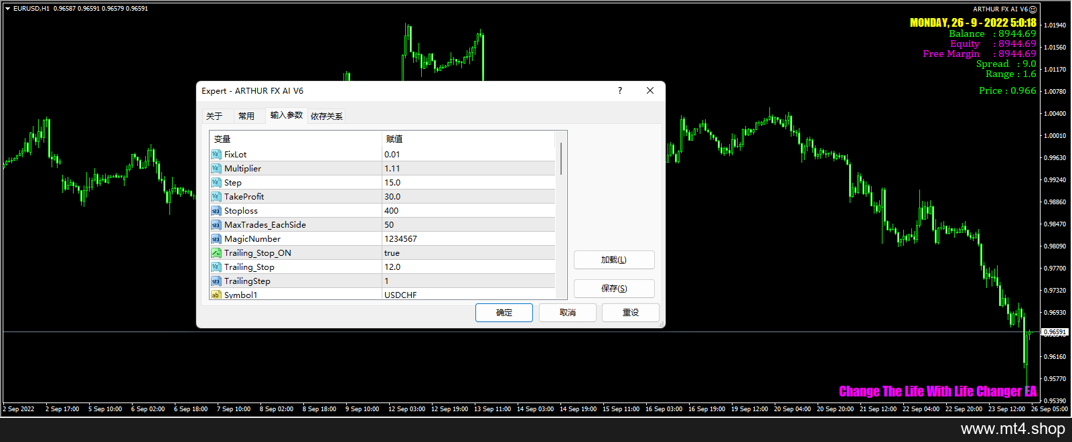This screenshot has width=1072, height=442.
Task: Click the TakeProfit variable name
Action: (244, 197)
